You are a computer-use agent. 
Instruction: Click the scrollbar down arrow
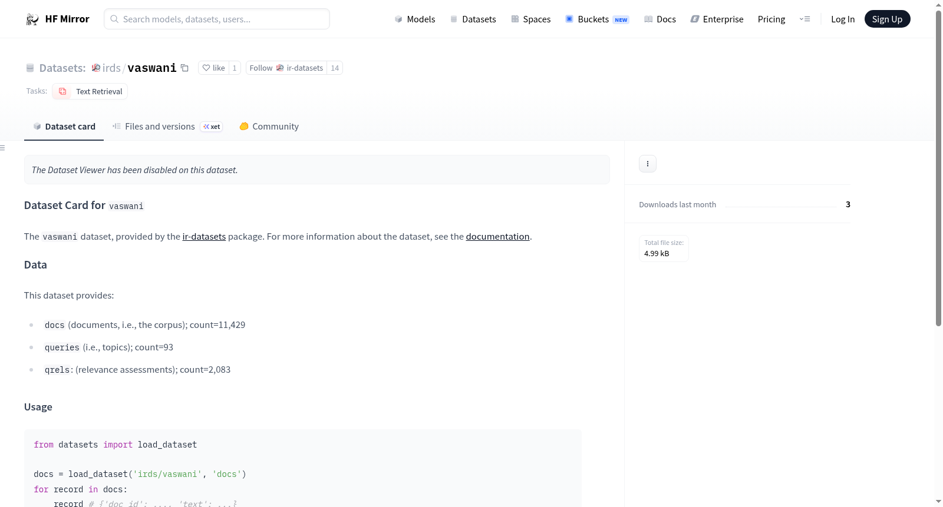tap(938, 502)
